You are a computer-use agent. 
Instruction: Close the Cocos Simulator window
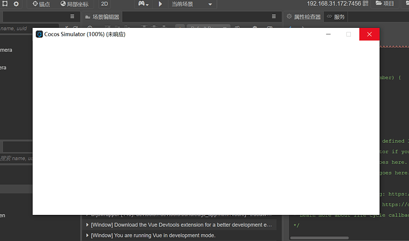click(x=369, y=34)
